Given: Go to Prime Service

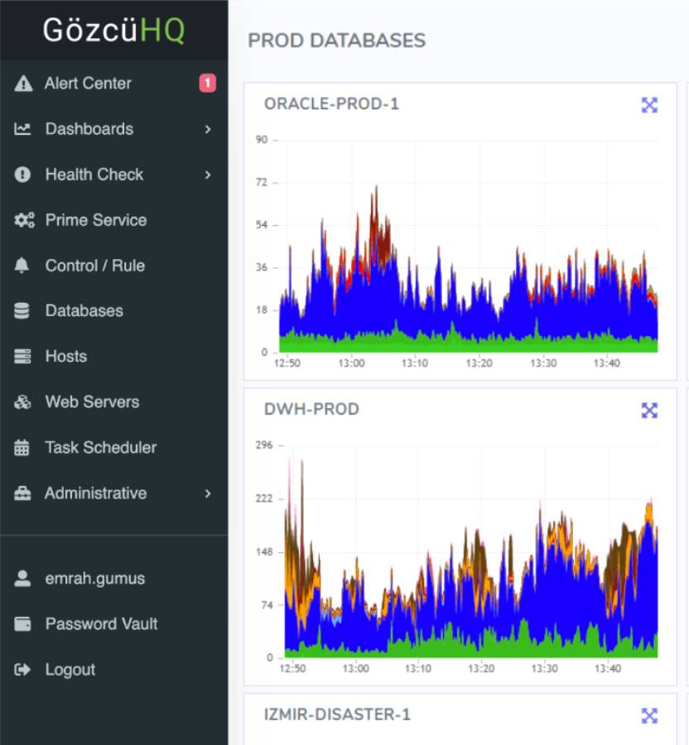Looking at the screenshot, I should point(114,220).
